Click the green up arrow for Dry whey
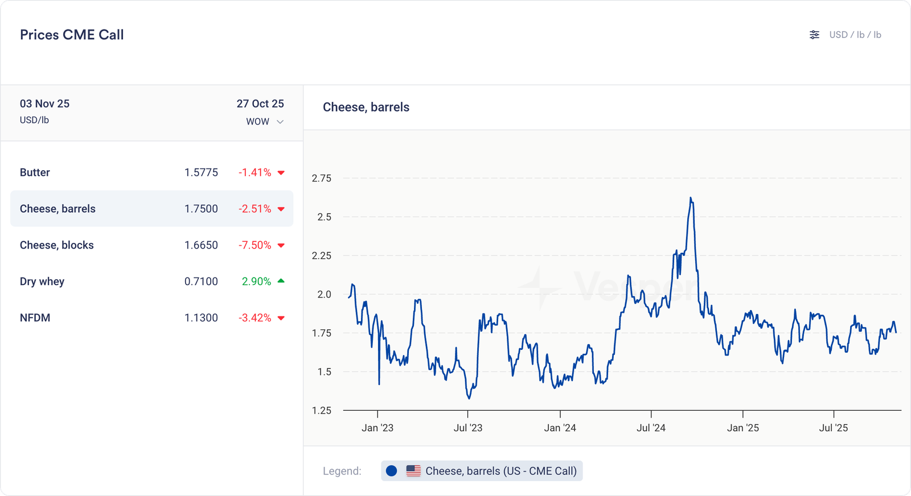The height and width of the screenshot is (496, 911). coord(281,281)
